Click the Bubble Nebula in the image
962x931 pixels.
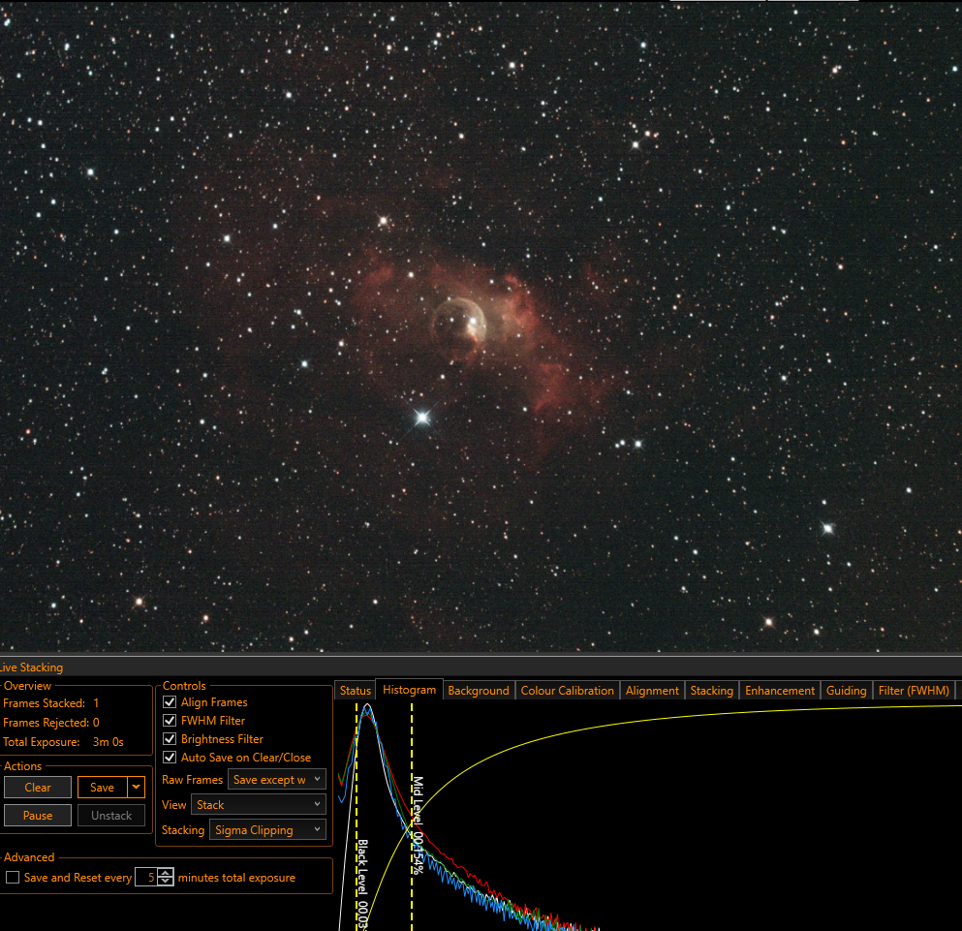pos(459,326)
